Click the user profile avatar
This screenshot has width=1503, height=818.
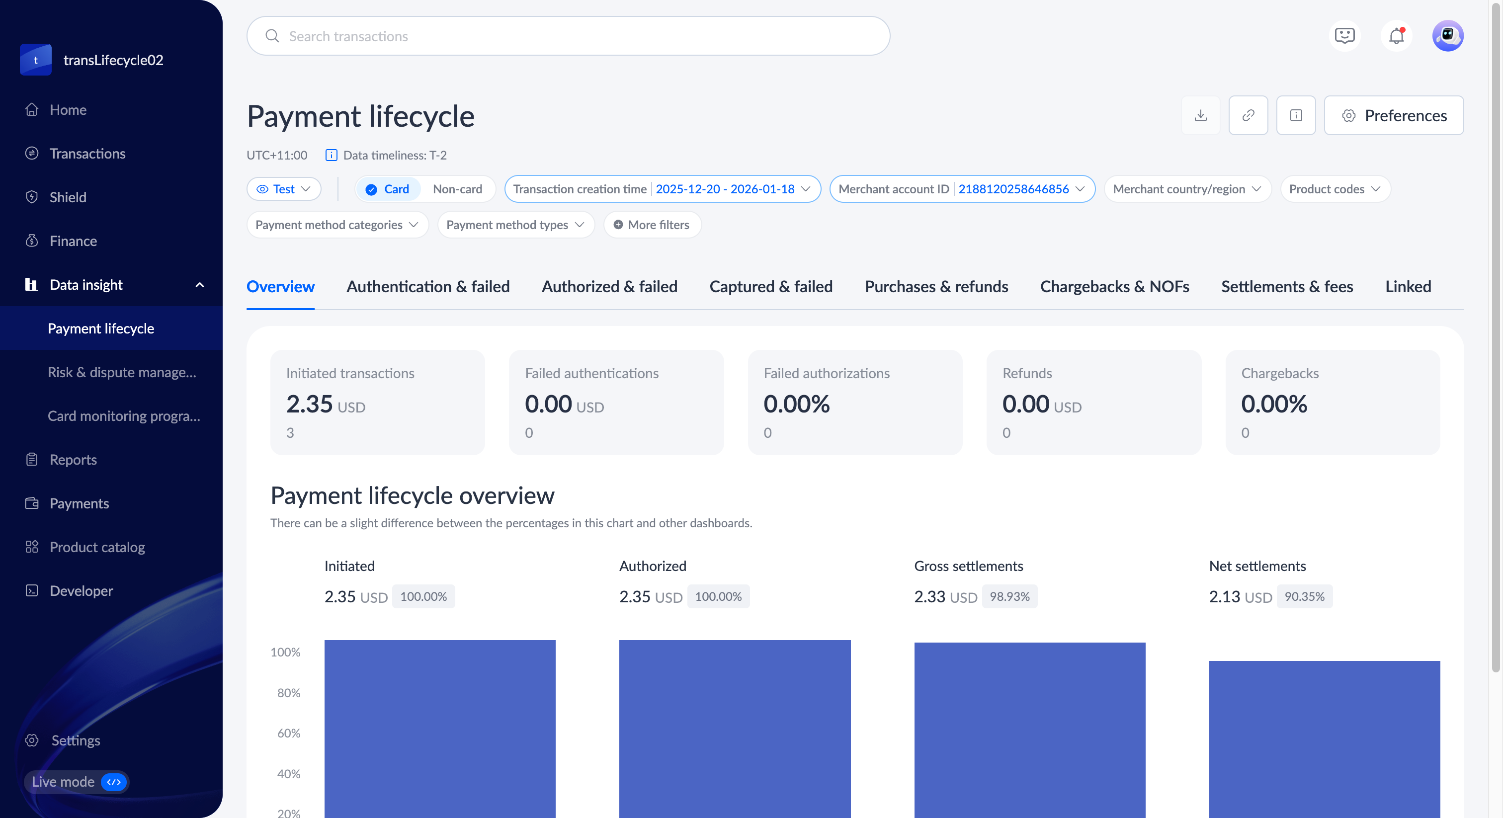(x=1447, y=36)
